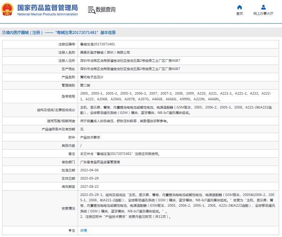
Task: Select the expiry date 2027-08-22
Action: pos(89,187)
